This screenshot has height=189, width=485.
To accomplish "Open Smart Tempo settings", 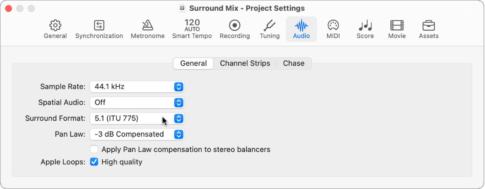I will [192, 29].
